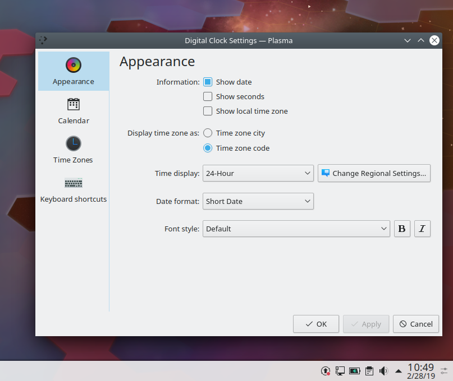
Task: Select Time zone city radio option
Action: click(x=208, y=133)
